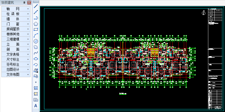Screen dimensions: 225x112
Task: Select the Ellipse tool
Action: (36, 59)
